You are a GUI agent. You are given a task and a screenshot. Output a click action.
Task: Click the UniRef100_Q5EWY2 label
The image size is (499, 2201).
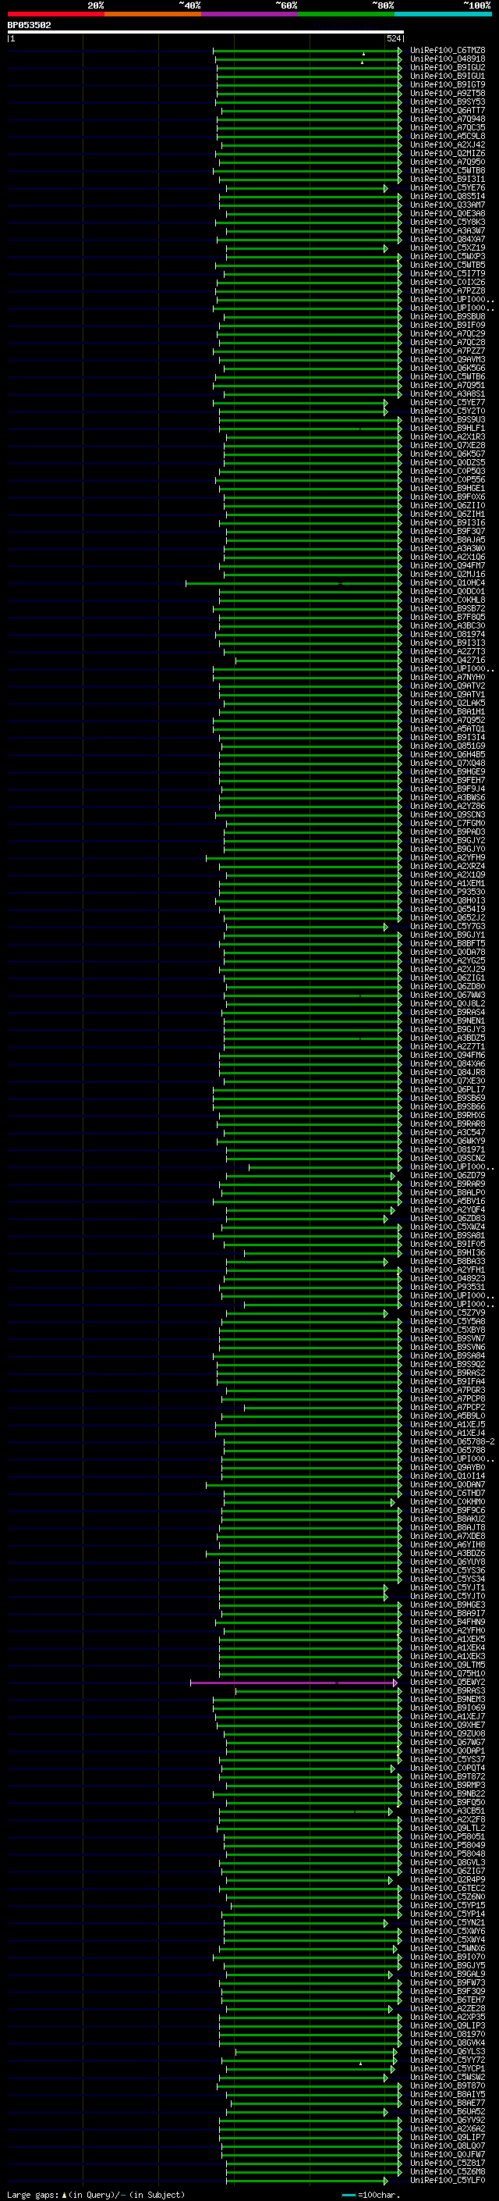tap(448, 1683)
